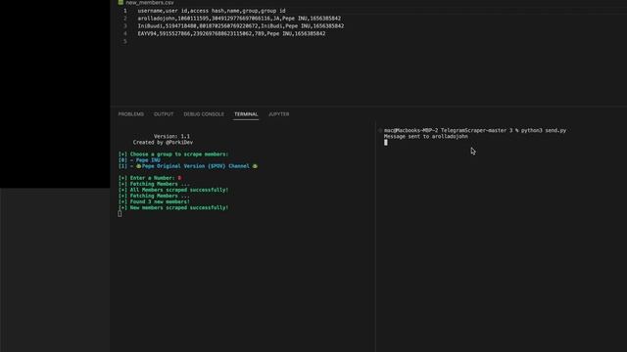Click the CSV row starting with EAYV94
The height and width of the screenshot is (352, 627).
[231, 33]
